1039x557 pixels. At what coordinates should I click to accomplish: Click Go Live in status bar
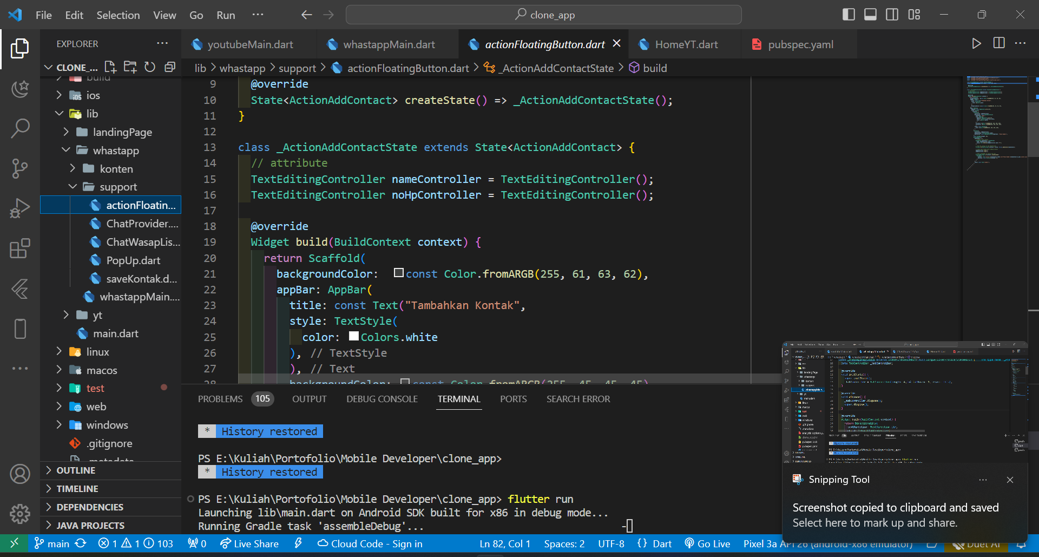coord(707,543)
